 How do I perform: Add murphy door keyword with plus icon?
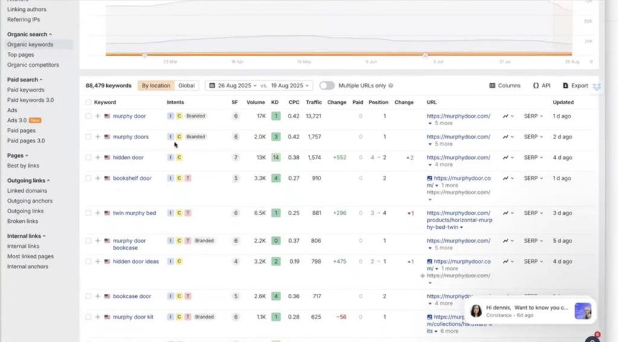[98, 116]
